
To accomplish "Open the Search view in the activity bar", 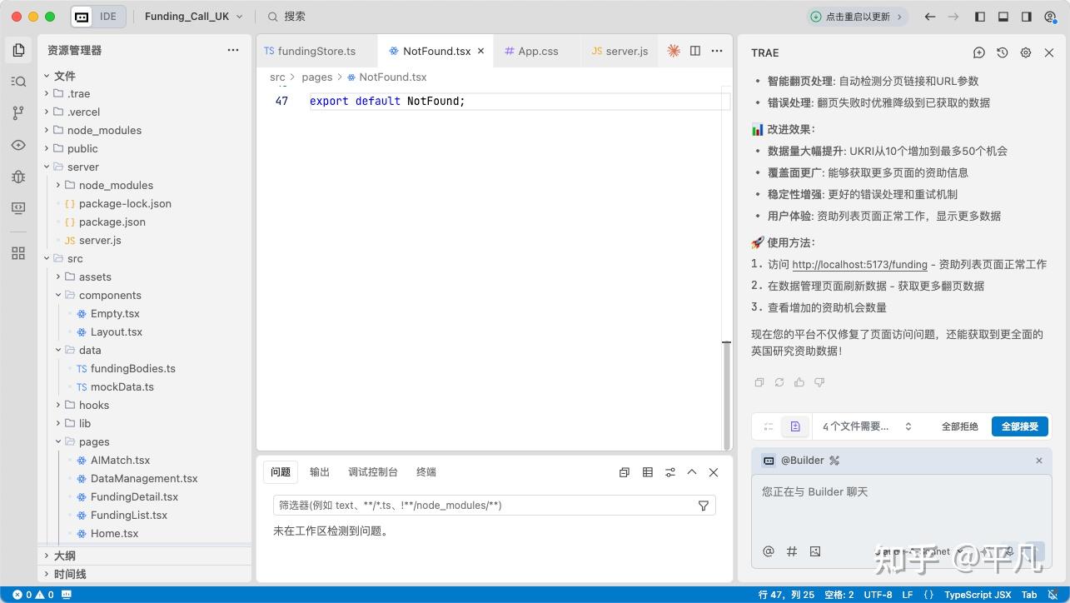I will (18, 81).
